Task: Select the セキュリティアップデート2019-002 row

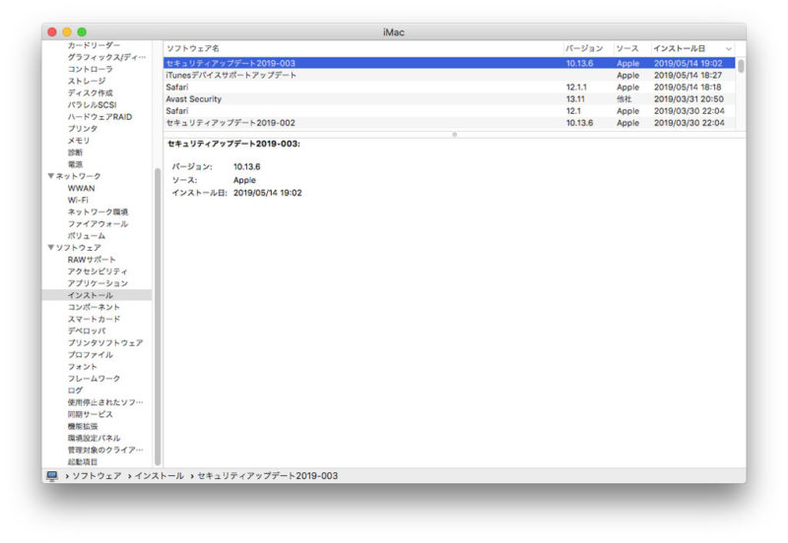Action: point(449,123)
